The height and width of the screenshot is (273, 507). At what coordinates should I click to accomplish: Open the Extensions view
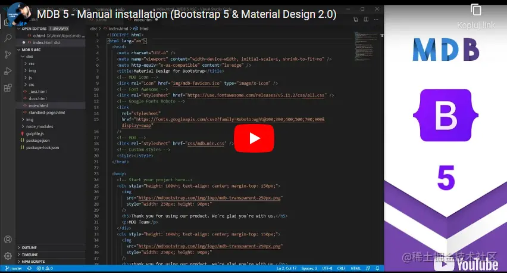point(8,88)
